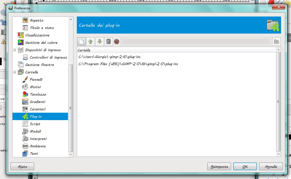291x179 pixels.
Task: Click the preferences tree scroll down arrow
Action: click(71, 155)
